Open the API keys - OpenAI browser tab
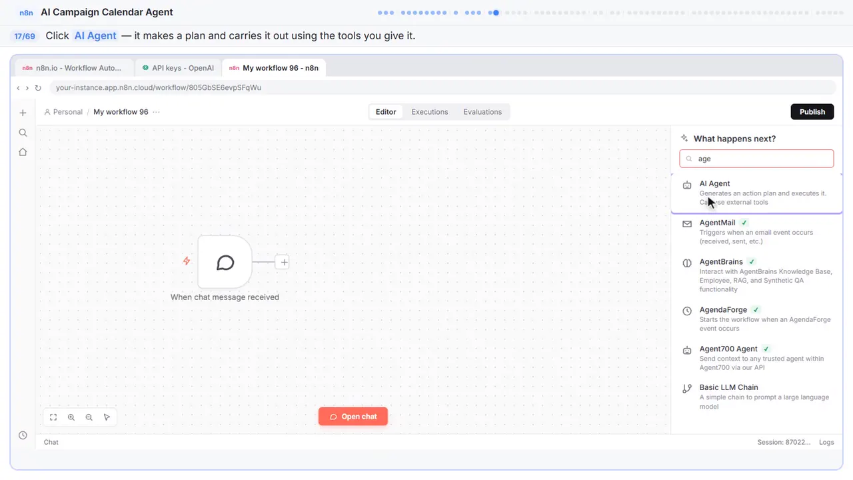Image resolution: width=853 pixels, height=480 pixels. pos(178,68)
